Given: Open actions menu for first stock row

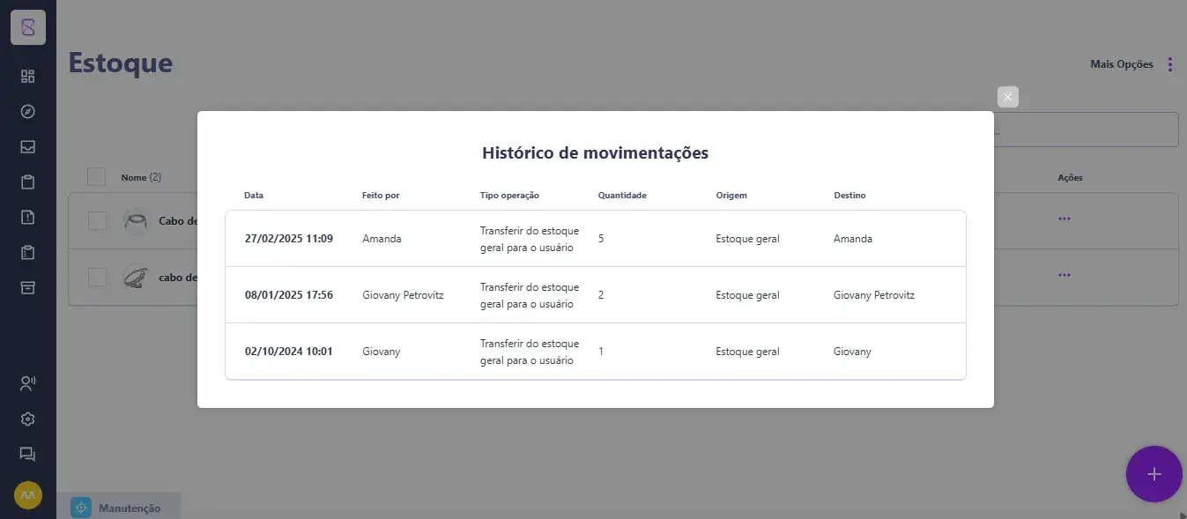Looking at the screenshot, I should point(1065,219).
